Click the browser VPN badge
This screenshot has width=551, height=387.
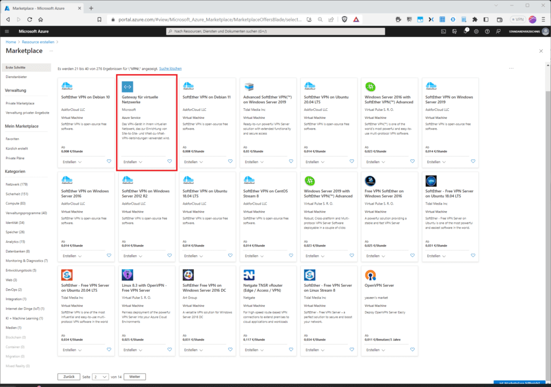tap(518, 19)
